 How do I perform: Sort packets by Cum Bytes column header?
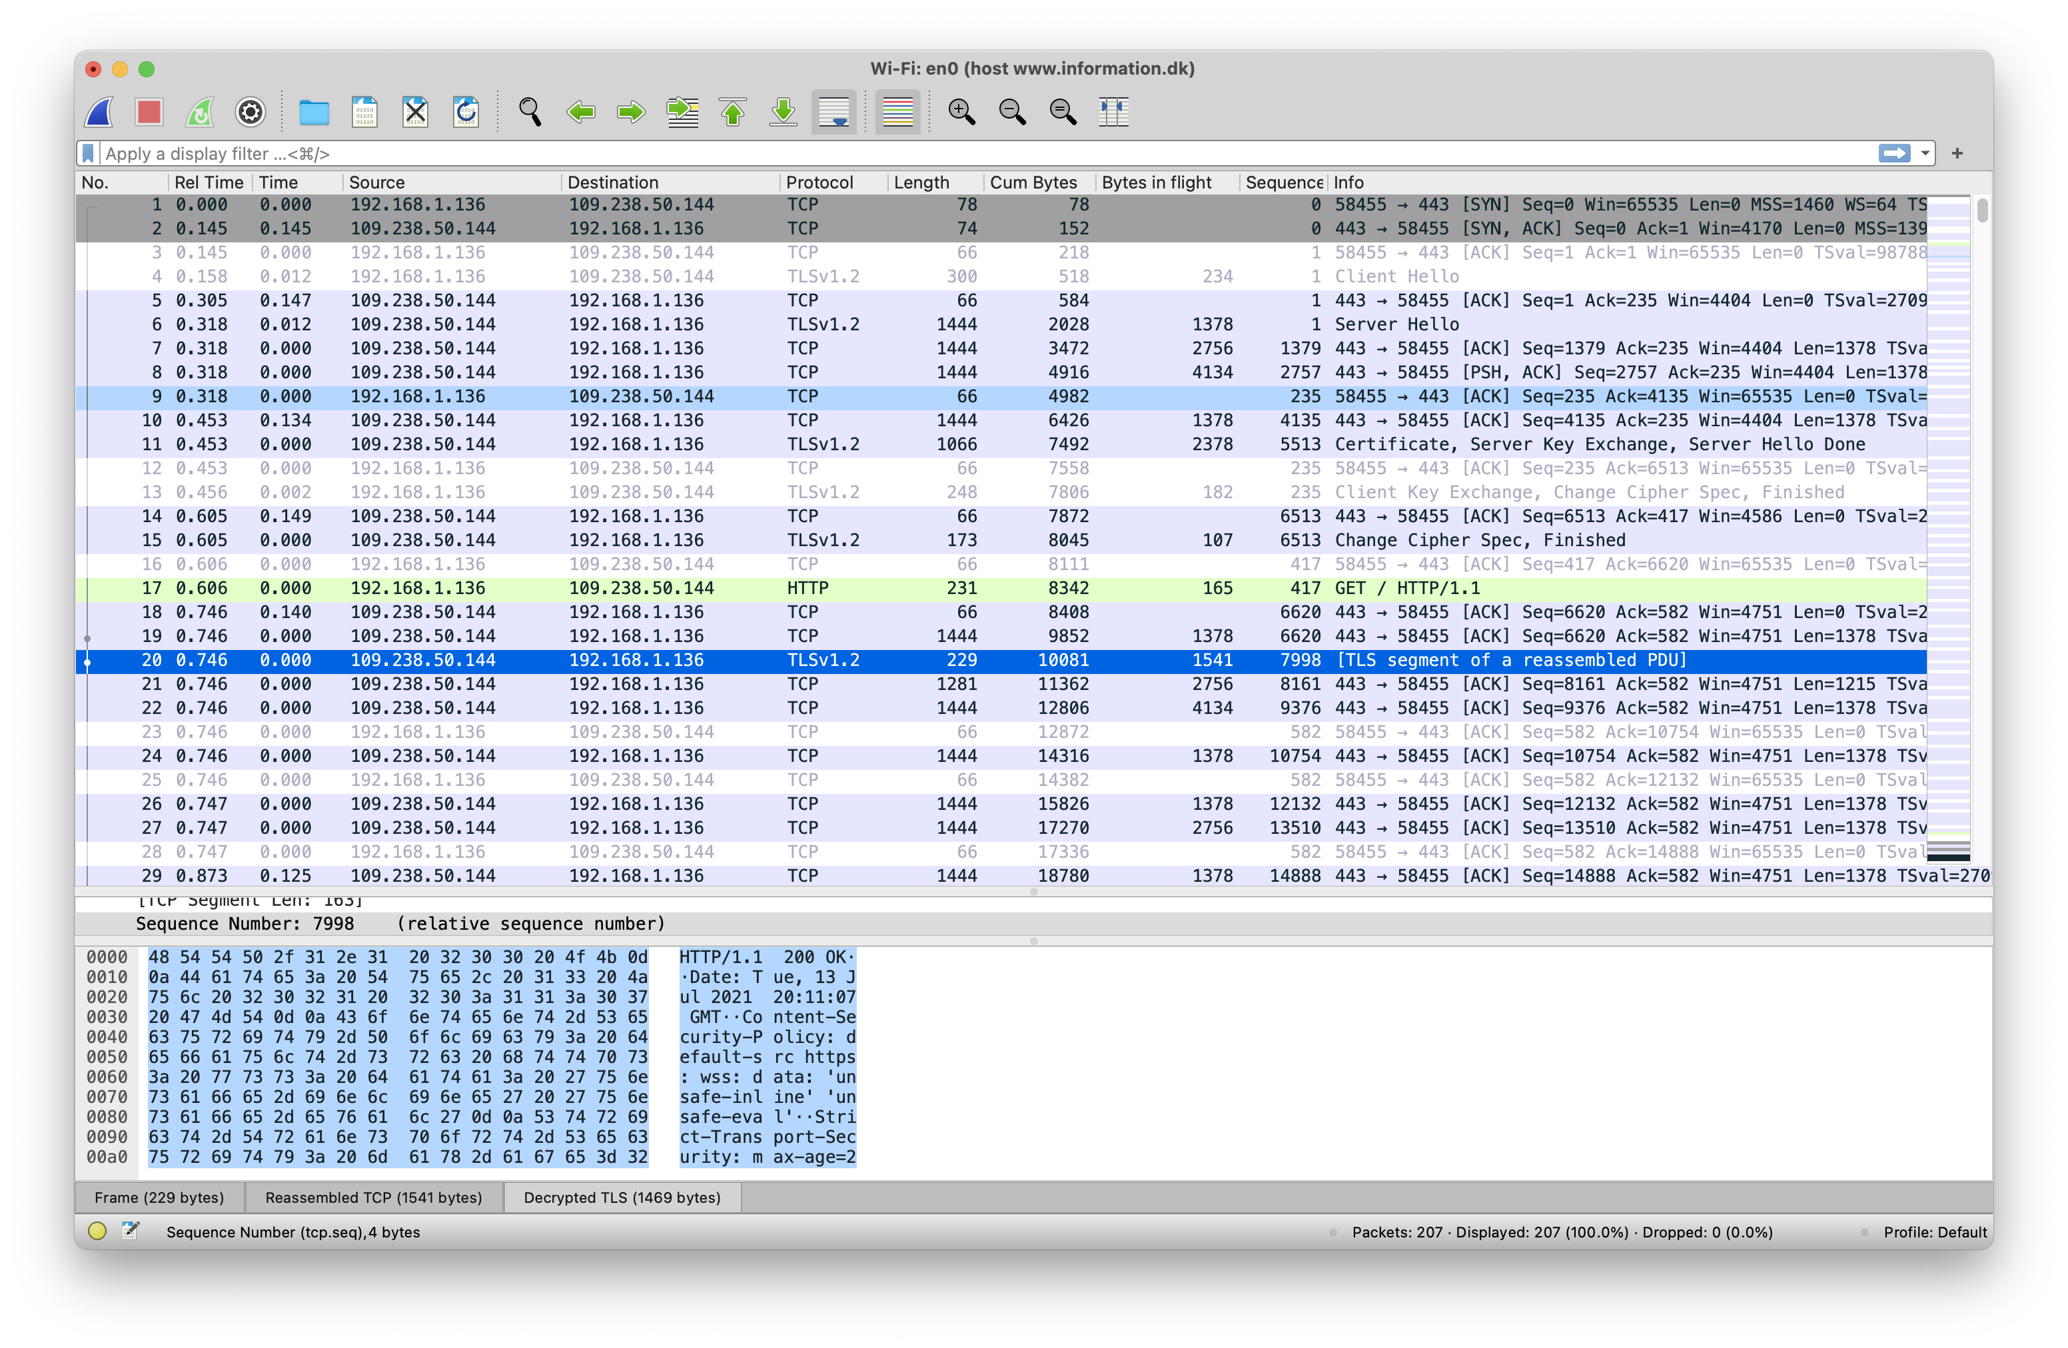[1033, 182]
